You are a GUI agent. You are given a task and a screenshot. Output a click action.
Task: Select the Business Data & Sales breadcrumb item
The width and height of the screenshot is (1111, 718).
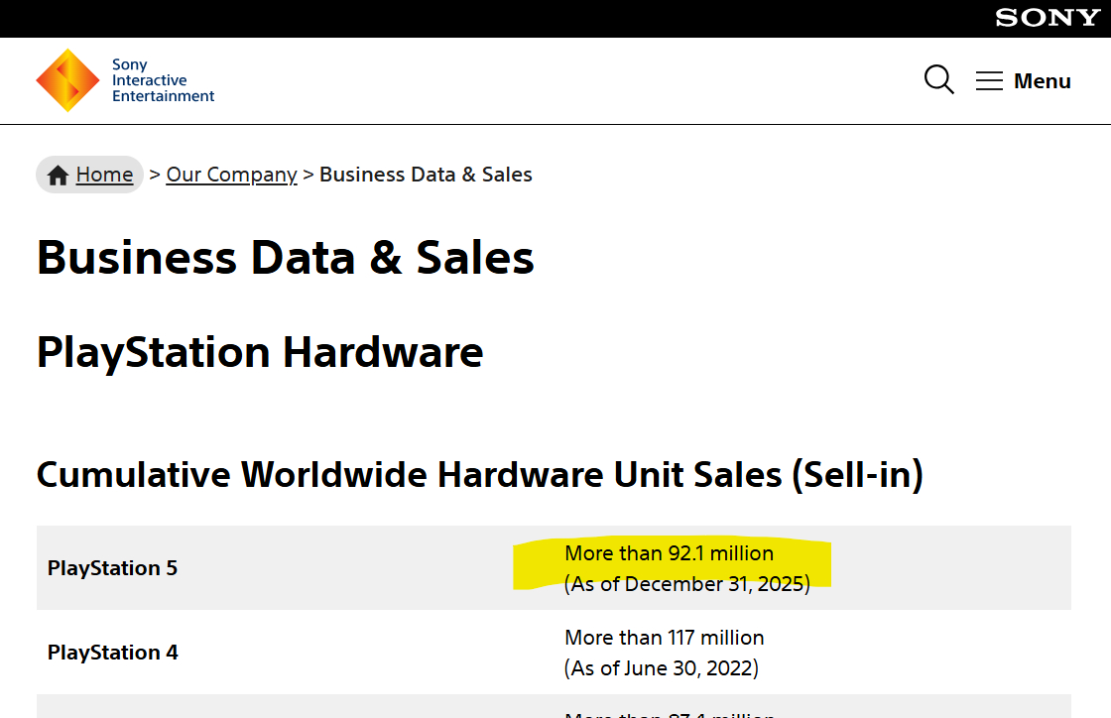click(x=426, y=175)
